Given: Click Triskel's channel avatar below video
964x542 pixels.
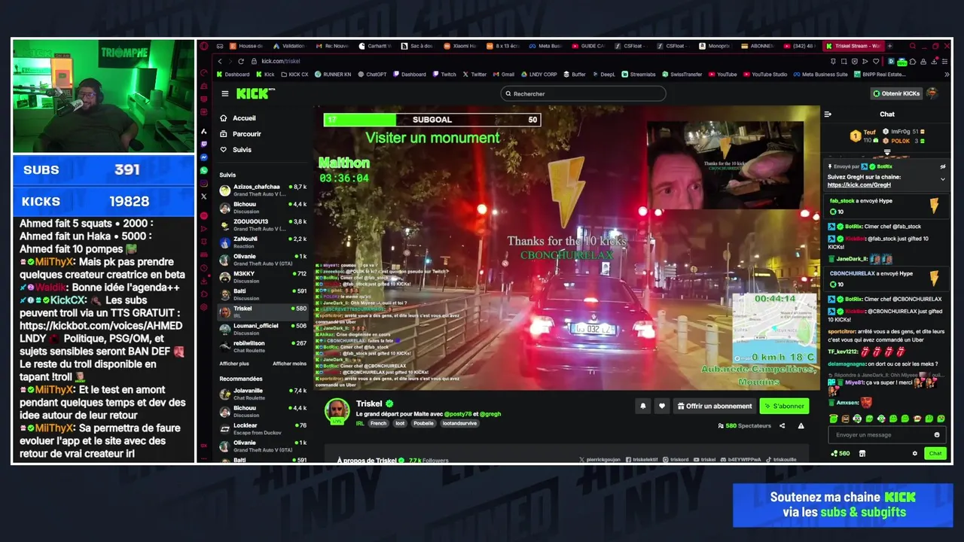Looking at the screenshot, I should tap(337, 410).
